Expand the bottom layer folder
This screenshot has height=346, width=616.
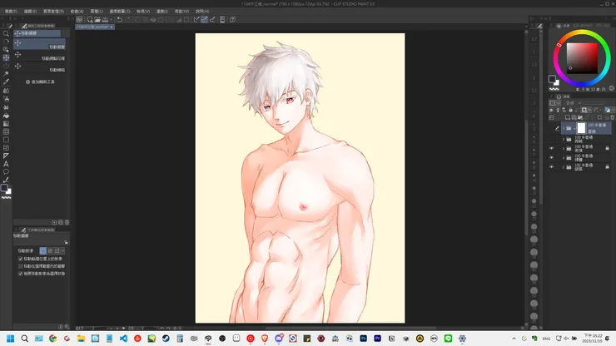pyautogui.click(x=564, y=167)
